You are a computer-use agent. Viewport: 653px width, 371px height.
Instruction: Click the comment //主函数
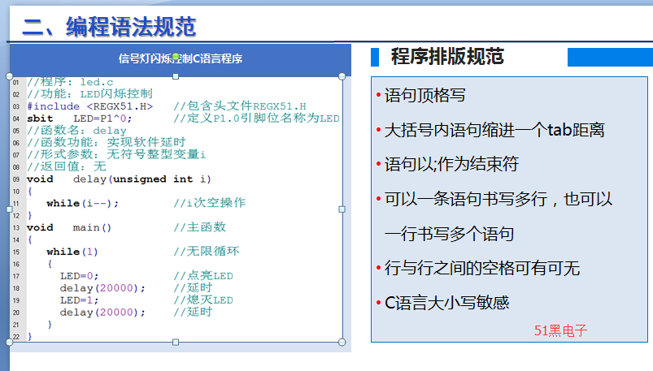pyautogui.click(x=200, y=227)
